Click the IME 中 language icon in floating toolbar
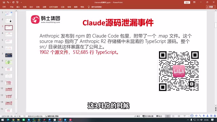The height and width of the screenshot is (122, 217). click(x=196, y=116)
